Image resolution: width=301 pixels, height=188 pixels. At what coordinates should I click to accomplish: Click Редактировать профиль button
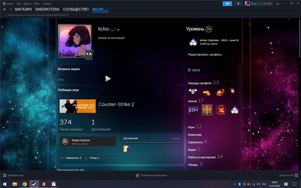[x=205, y=54]
